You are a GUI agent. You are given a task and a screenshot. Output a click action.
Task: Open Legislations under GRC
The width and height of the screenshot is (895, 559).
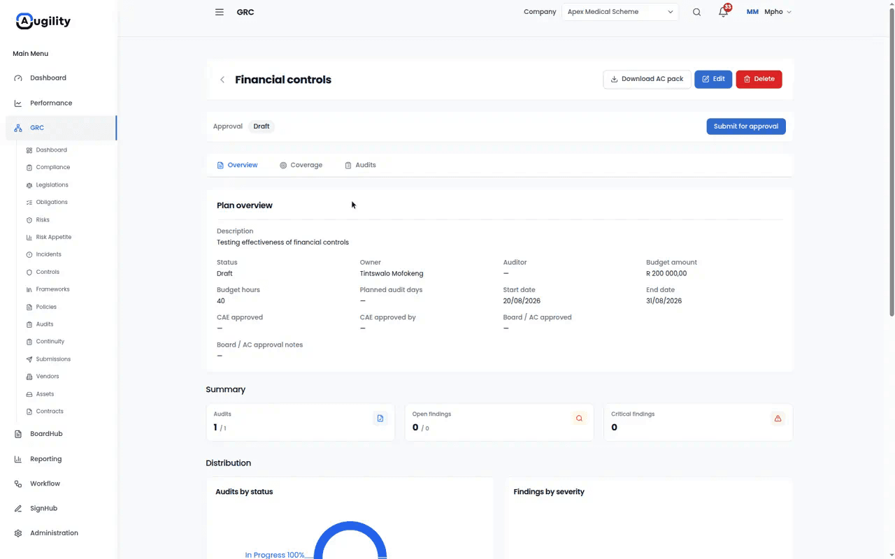coord(52,185)
